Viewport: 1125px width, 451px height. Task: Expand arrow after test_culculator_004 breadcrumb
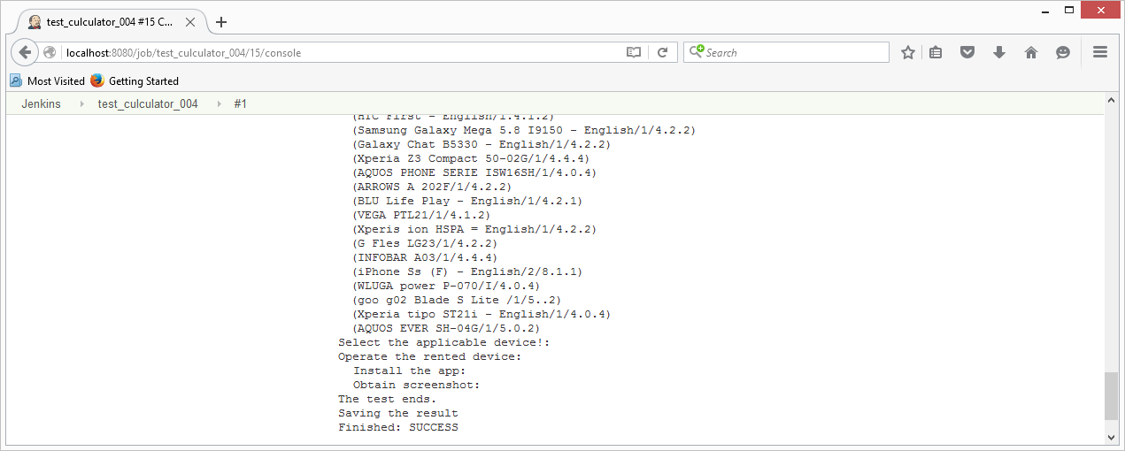point(219,103)
